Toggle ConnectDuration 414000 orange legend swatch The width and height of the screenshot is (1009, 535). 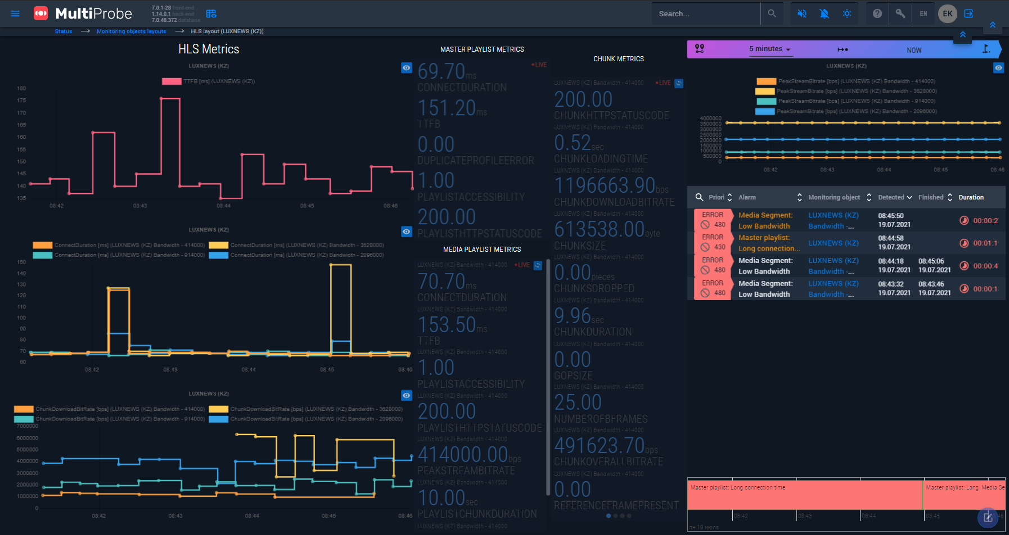(43, 245)
